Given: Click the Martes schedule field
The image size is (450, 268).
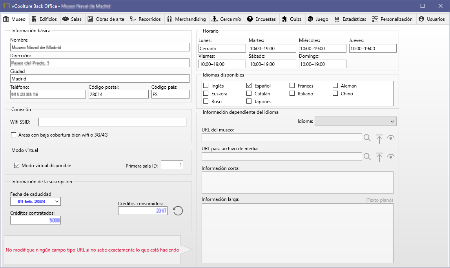Looking at the screenshot, I should point(272,48).
